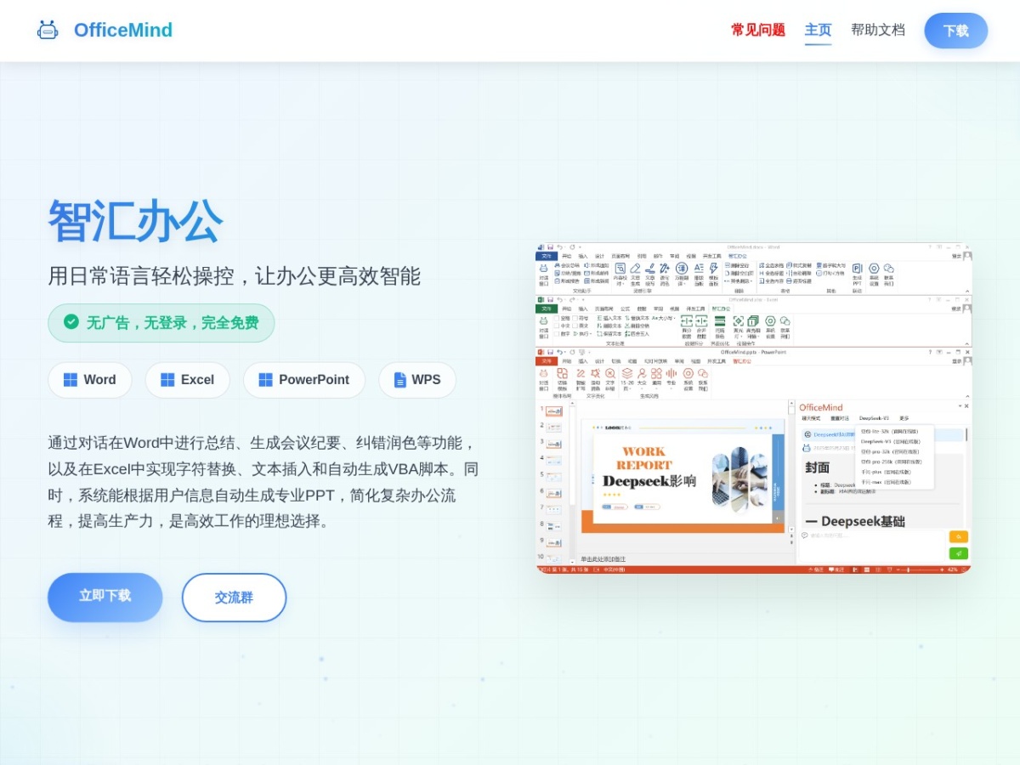
Task: Open 更多 menu in the OfficeMind pane
Action: click(x=904, y=418)
